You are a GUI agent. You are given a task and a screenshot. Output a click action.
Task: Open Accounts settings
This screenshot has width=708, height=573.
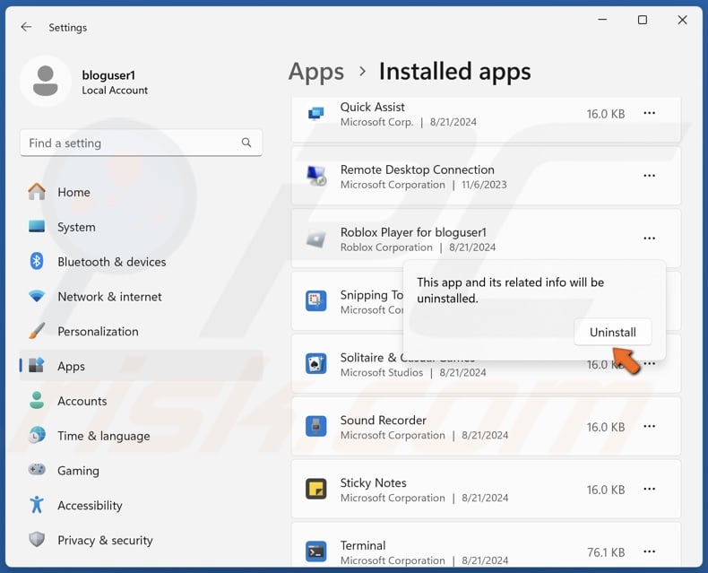point(141,401)
